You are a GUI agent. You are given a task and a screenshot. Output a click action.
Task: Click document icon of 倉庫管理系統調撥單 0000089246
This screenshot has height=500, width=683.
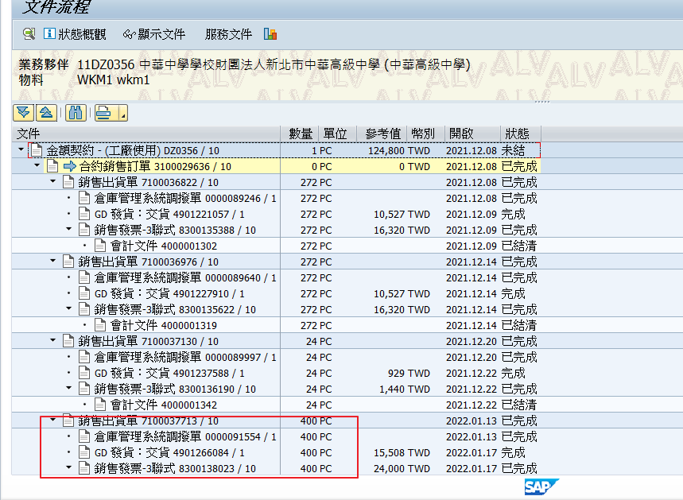(84, 198)
